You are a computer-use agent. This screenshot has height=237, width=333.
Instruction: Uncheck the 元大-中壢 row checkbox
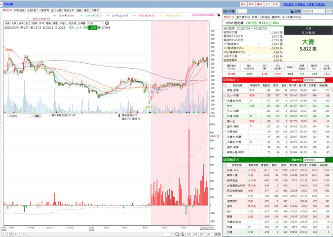tap(225, 96)
